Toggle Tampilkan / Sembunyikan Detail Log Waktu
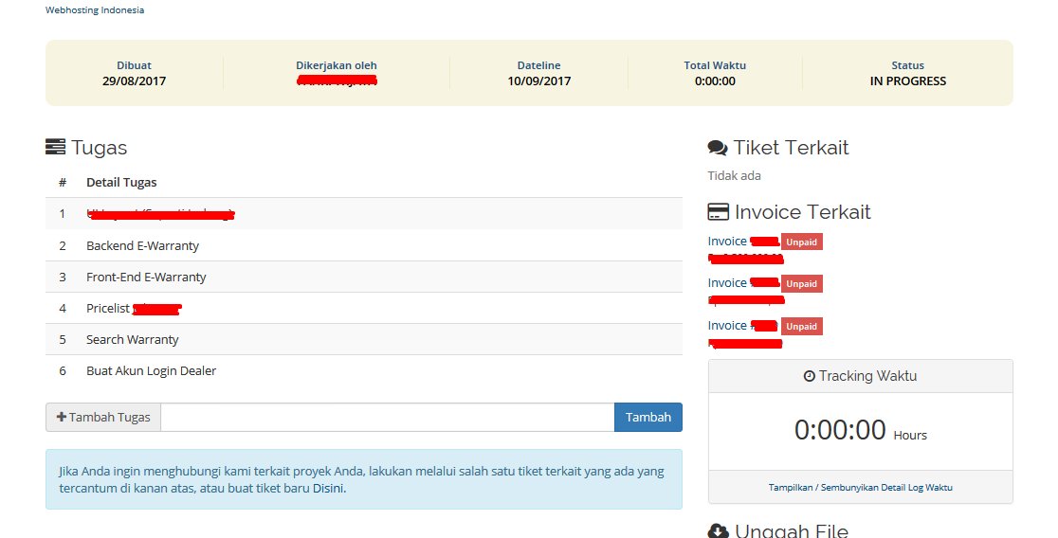 click(860, 488)
